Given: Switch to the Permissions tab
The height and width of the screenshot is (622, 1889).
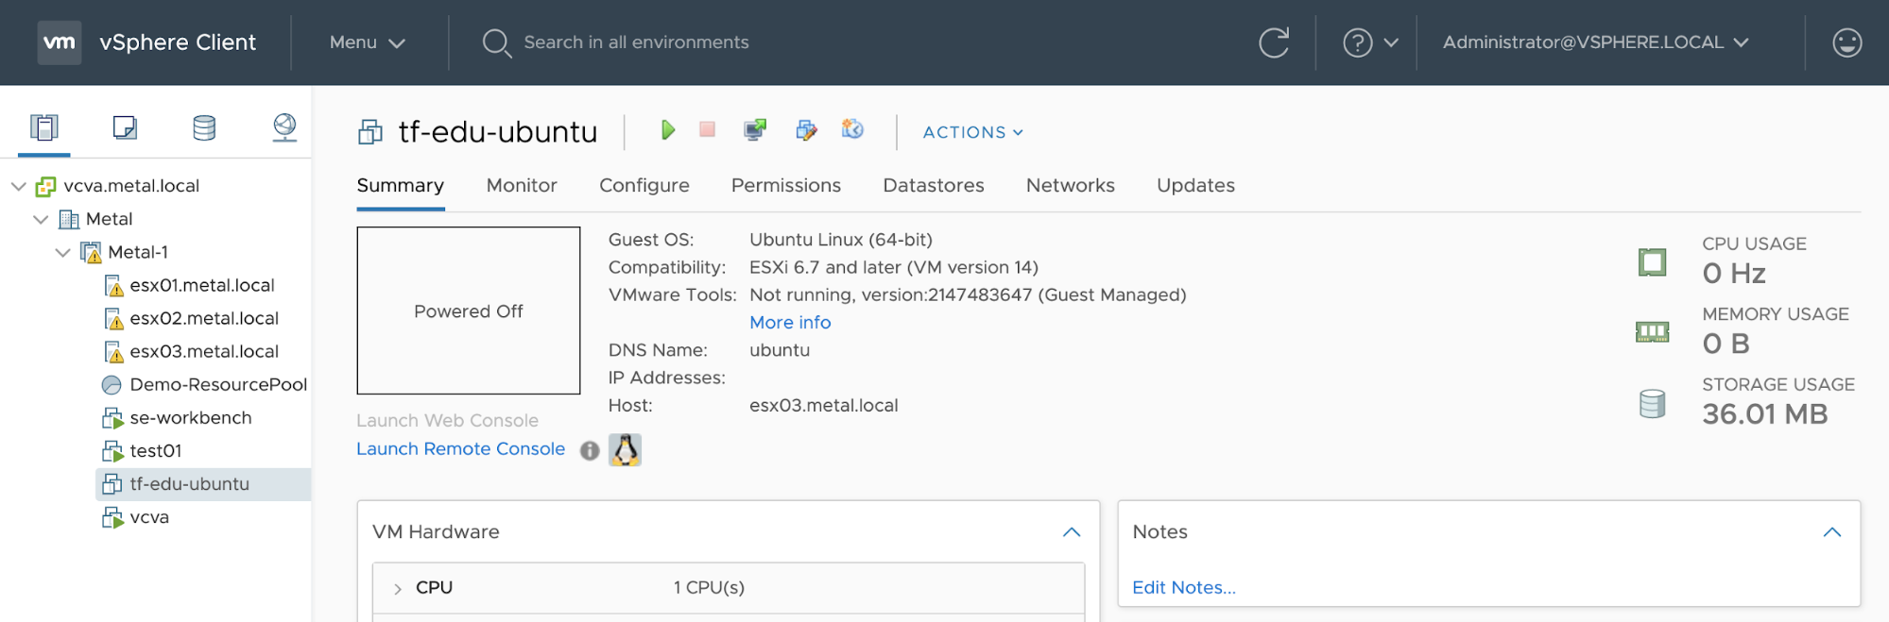Looking at the screenshot, I should (786, 185).
